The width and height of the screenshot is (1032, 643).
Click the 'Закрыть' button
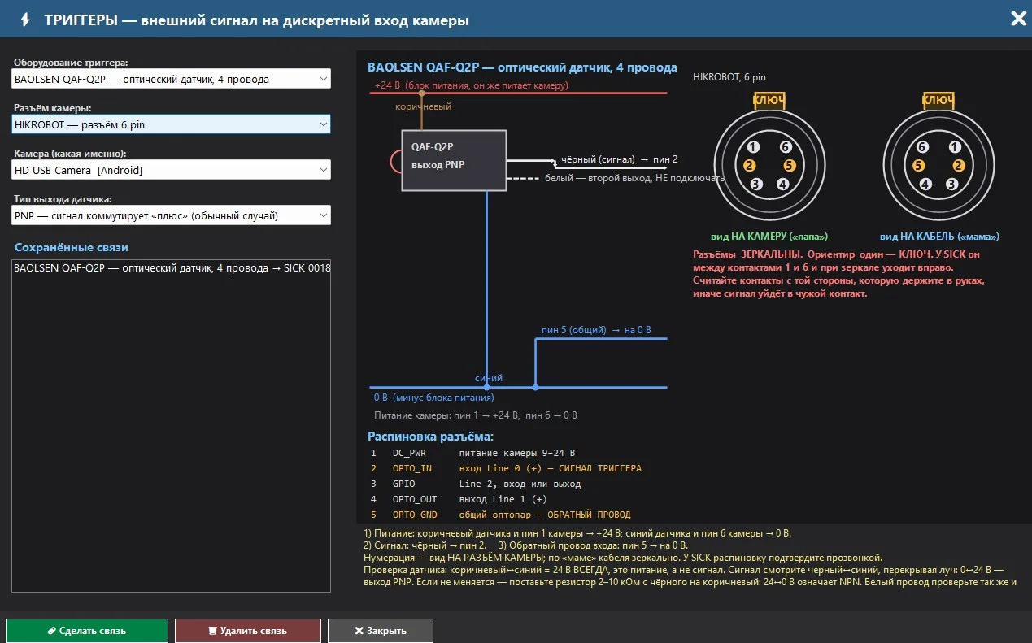pos(381,631)
